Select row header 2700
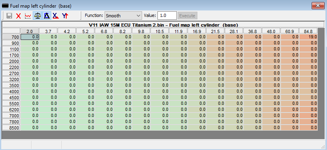This screenshot has height=150, width=327. (x=11, y=73)
